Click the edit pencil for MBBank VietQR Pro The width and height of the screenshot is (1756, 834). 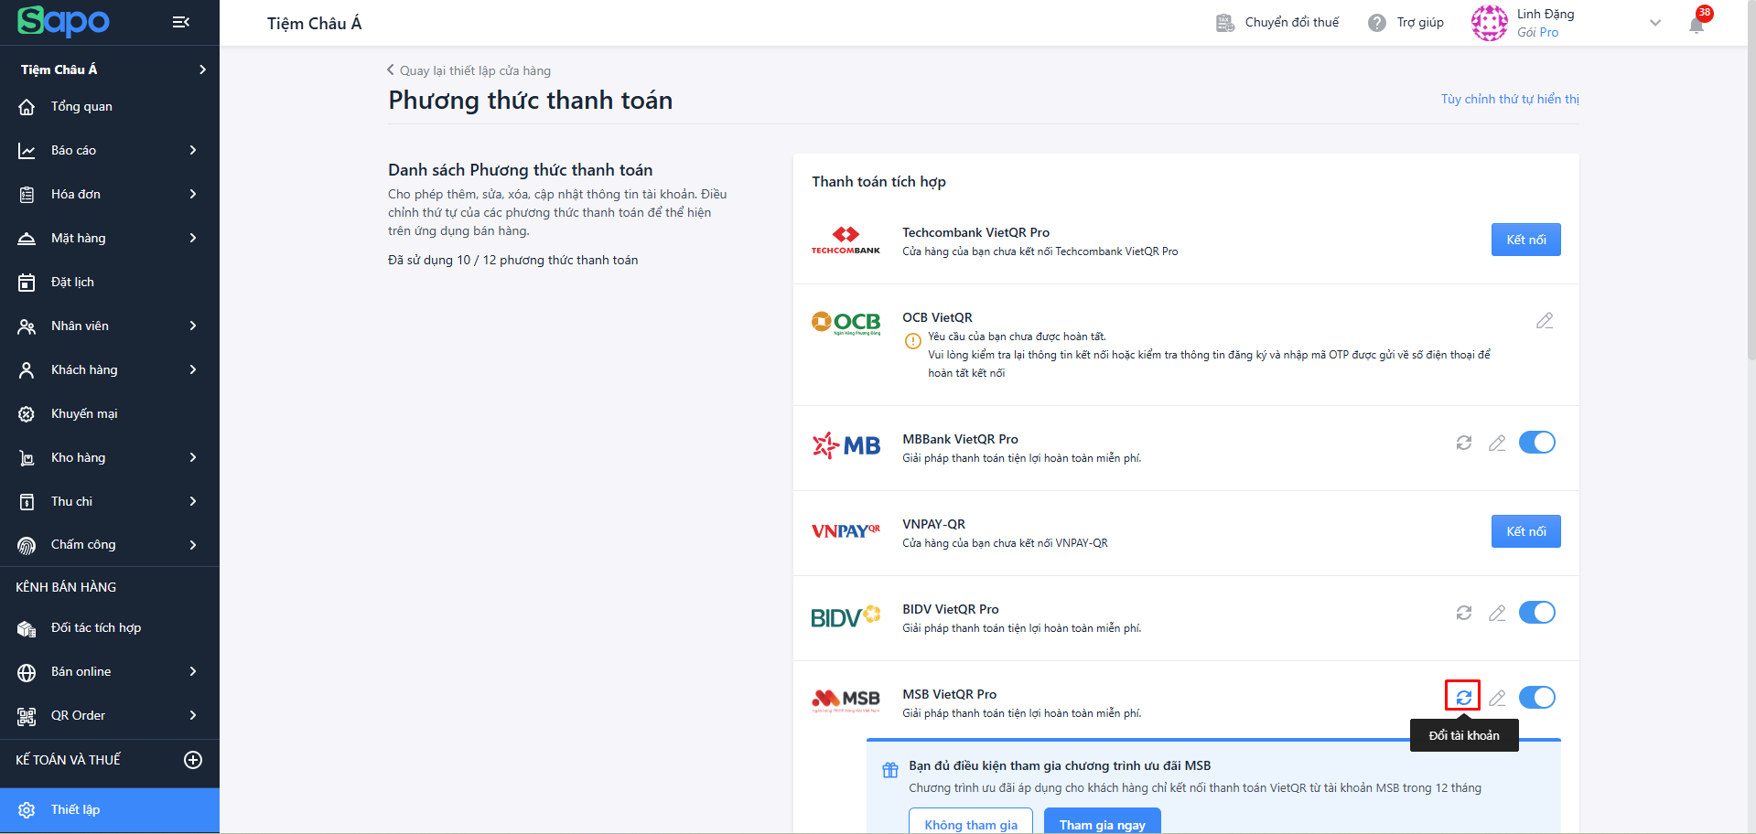click(x=1497, y=443)
